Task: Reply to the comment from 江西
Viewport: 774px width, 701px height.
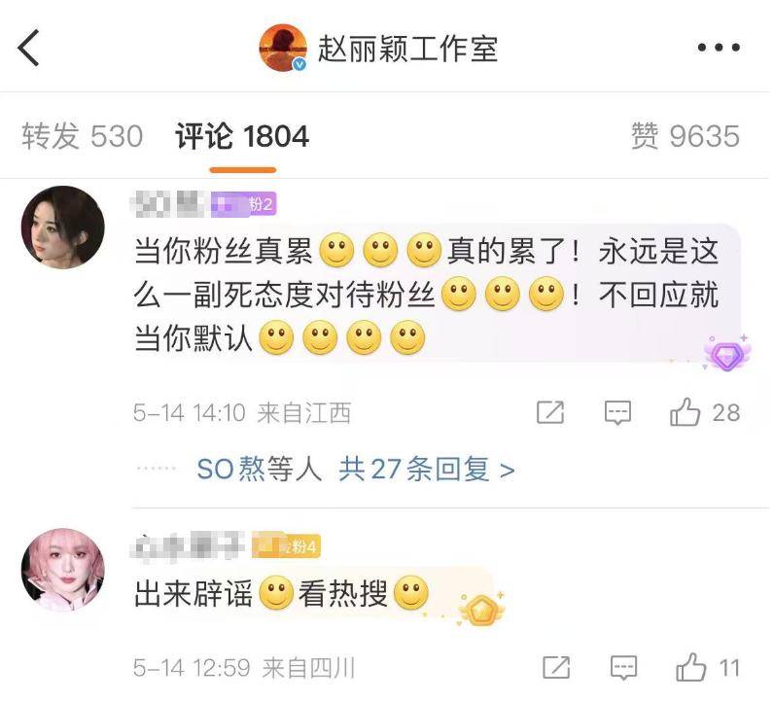Action: coord(617,412)
